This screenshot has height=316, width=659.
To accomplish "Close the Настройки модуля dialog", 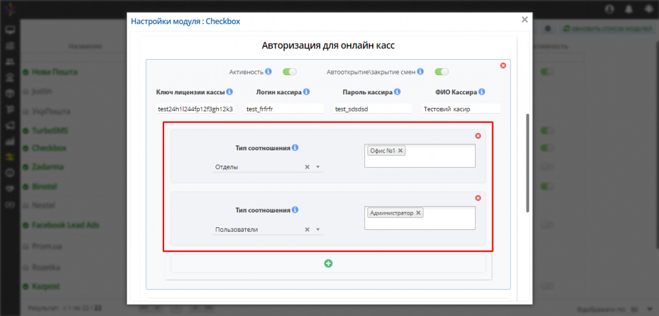I will pyautogui.click(x=524, y=19).
